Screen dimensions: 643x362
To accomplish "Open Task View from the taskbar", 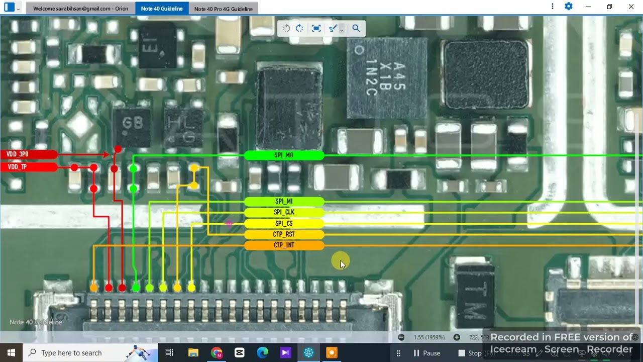I will tap(169, 353).
